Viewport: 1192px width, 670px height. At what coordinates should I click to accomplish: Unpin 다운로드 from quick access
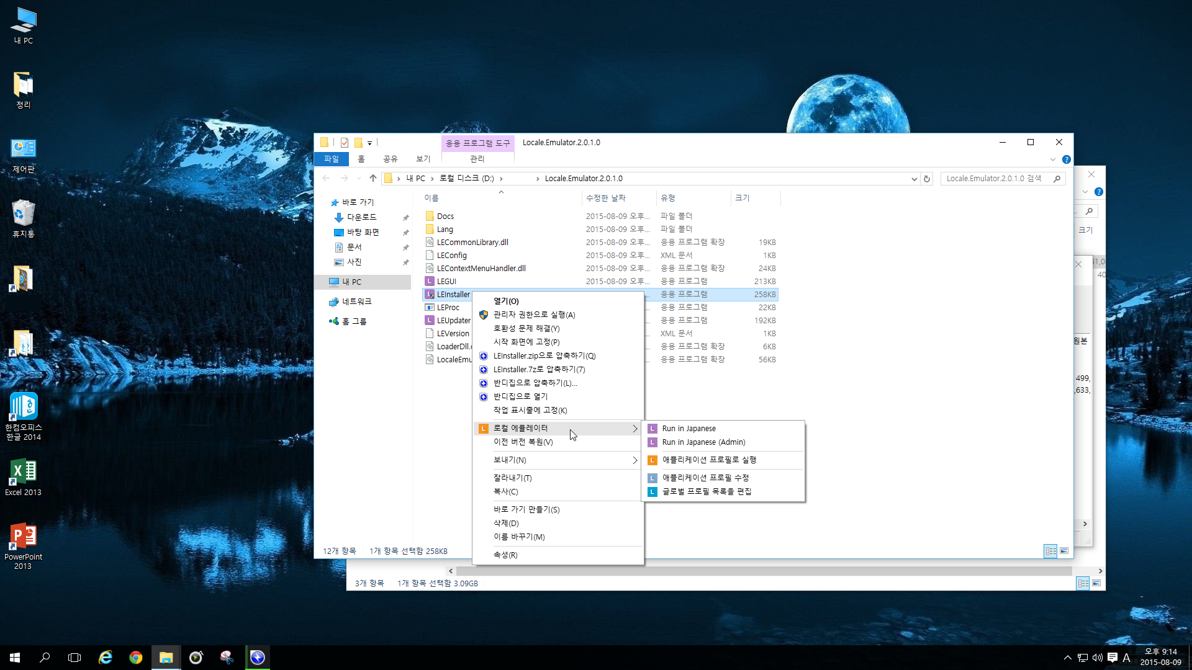pos(405,217)
